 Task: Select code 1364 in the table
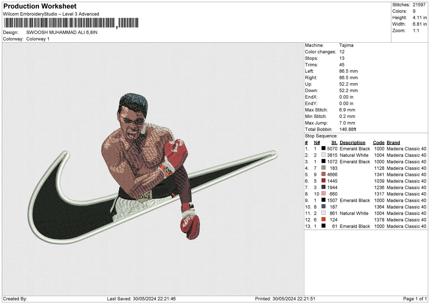click(x=379, y=207)
